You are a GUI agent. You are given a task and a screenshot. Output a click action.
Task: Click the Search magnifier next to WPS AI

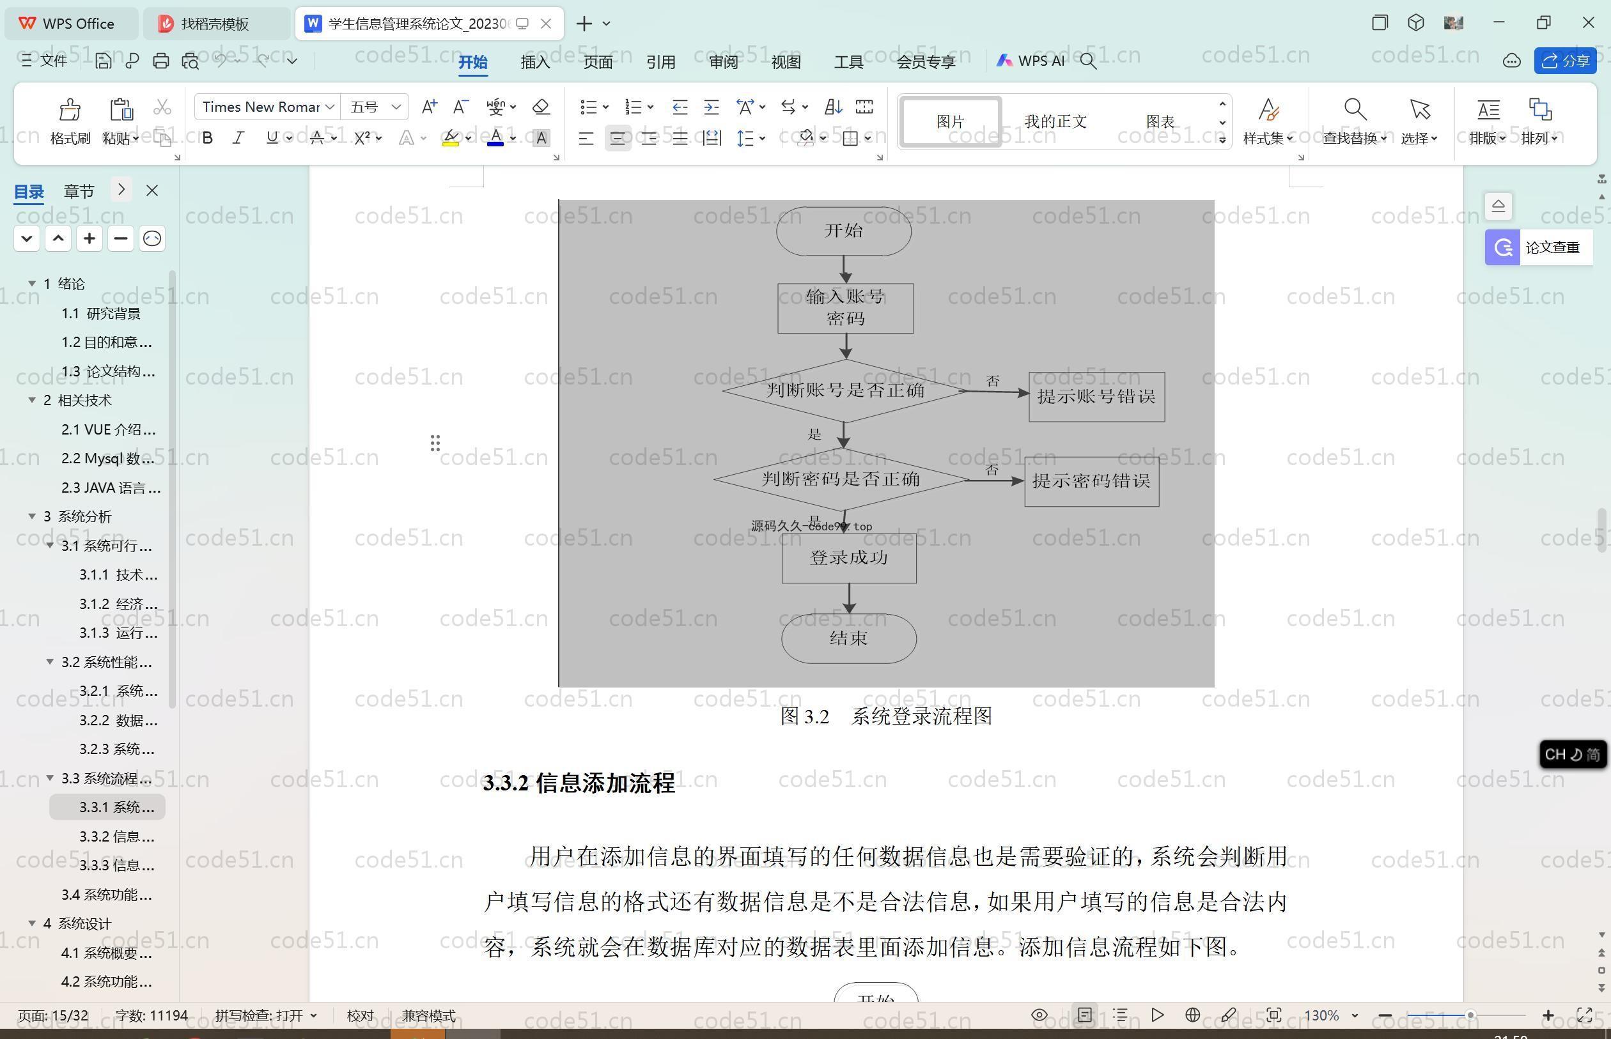[x=1088, y=61]
